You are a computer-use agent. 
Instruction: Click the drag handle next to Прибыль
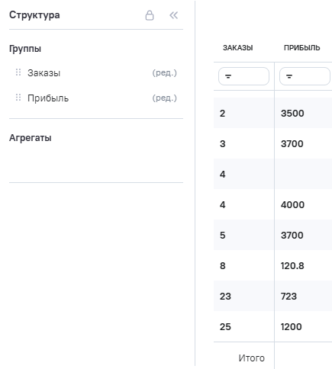tap(18, 98)
